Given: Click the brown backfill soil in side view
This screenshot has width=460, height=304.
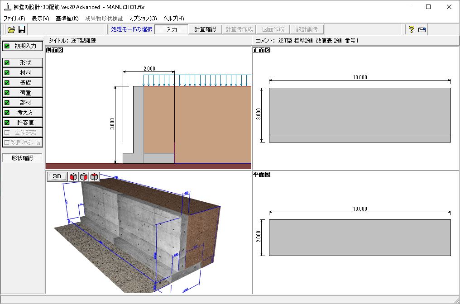Looking at the screenshot, I should 213,122.
